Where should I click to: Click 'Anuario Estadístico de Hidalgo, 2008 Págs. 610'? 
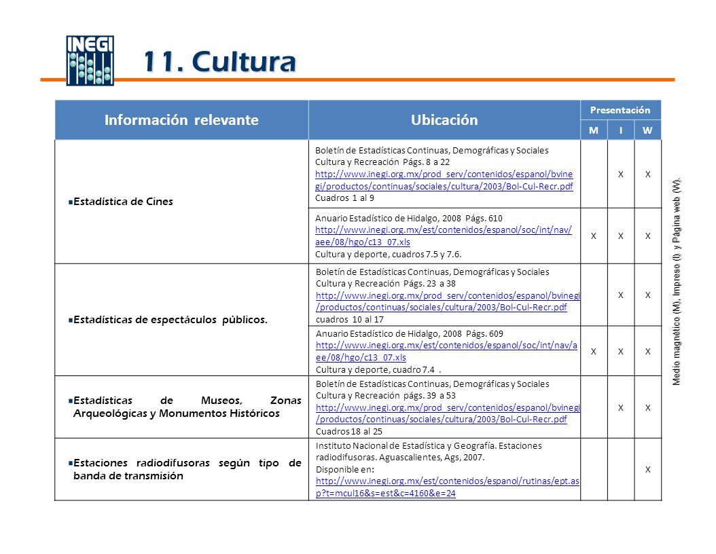point(409,218)
